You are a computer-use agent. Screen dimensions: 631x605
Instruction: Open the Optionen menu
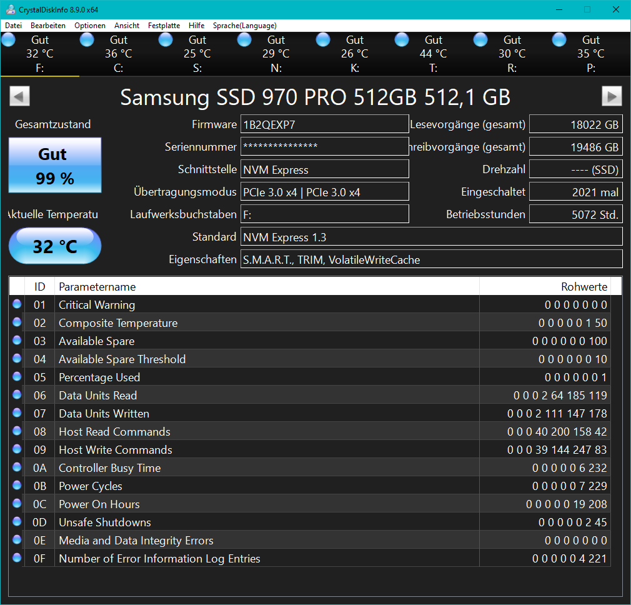tap(90, 26)
